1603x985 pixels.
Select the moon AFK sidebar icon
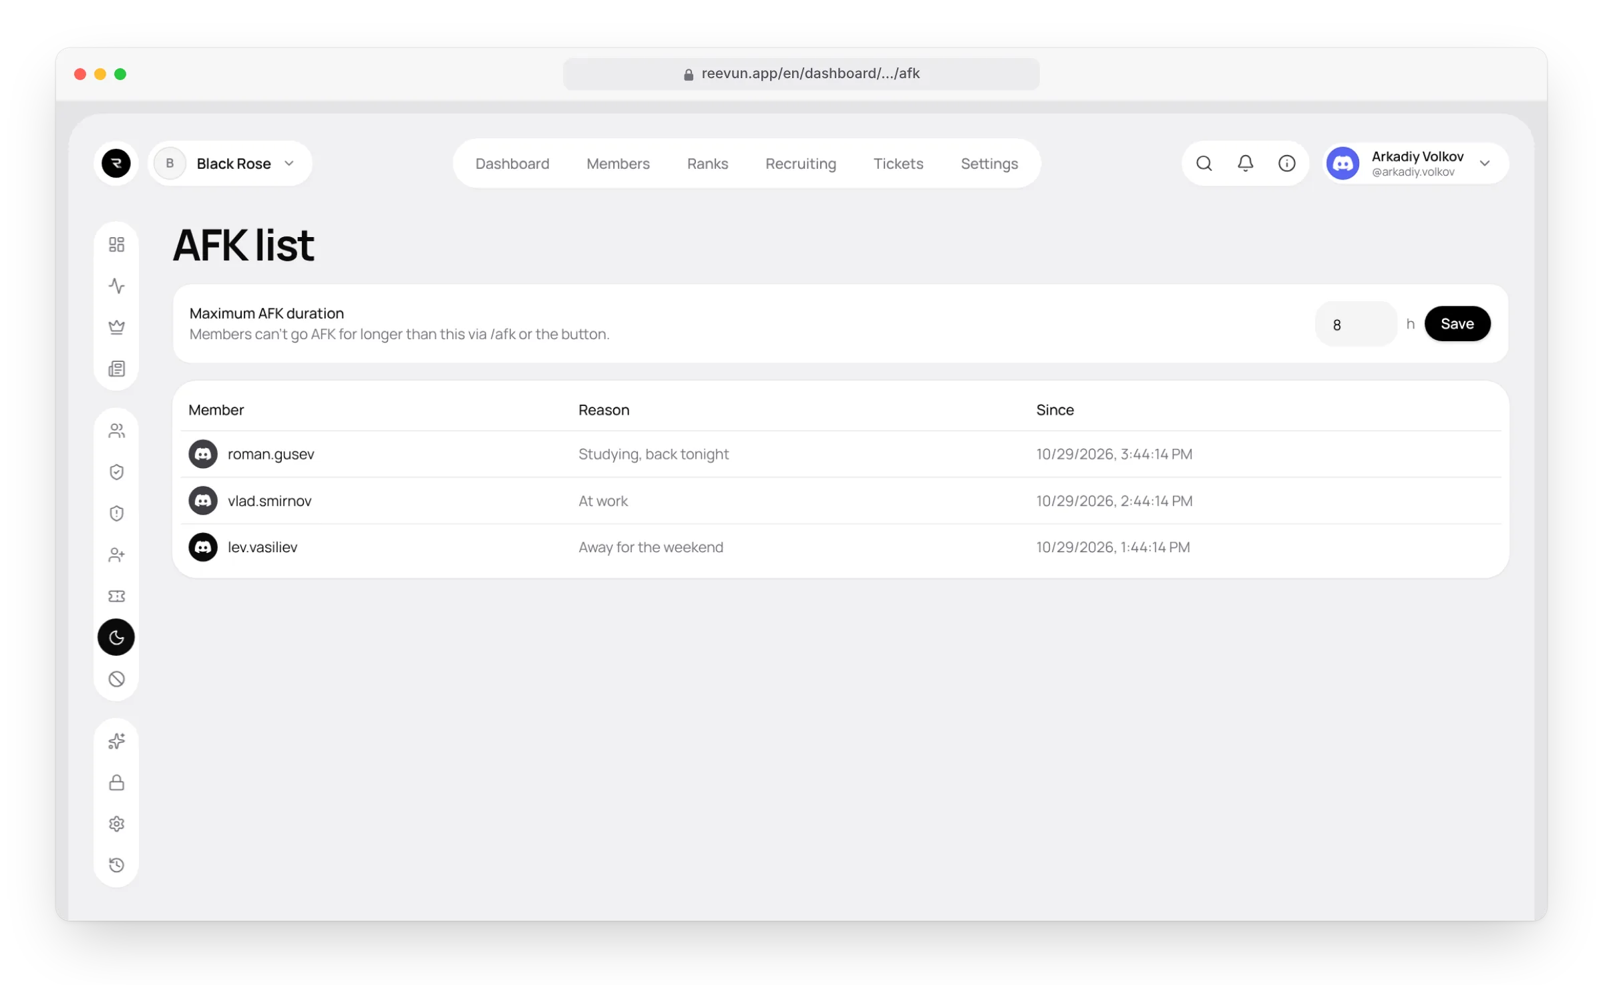pyautogui.click(x=116, y=638)
